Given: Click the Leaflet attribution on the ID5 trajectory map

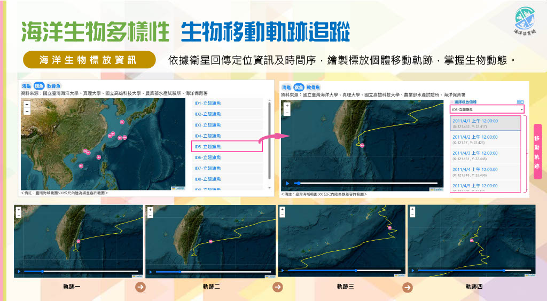Looking at the screenshot, I should [x=437, y=189].
